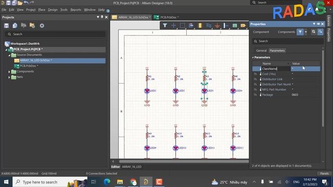
Task: Select the Place Net Label tool
Action: 243,25
